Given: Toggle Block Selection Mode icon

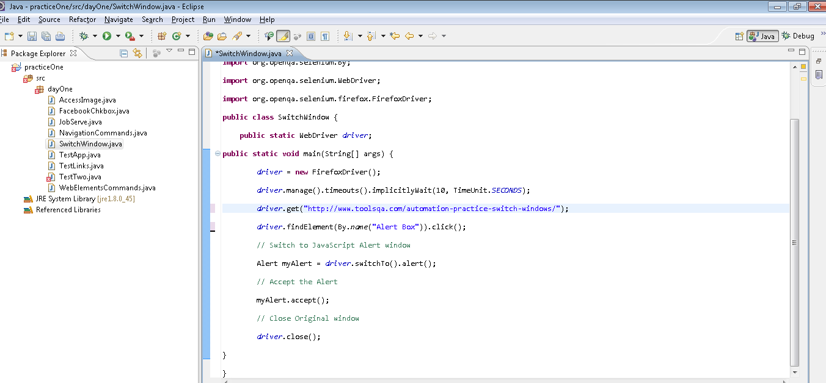Looking at the screenshot, I should pyautogui.click(x=311, y=36).
